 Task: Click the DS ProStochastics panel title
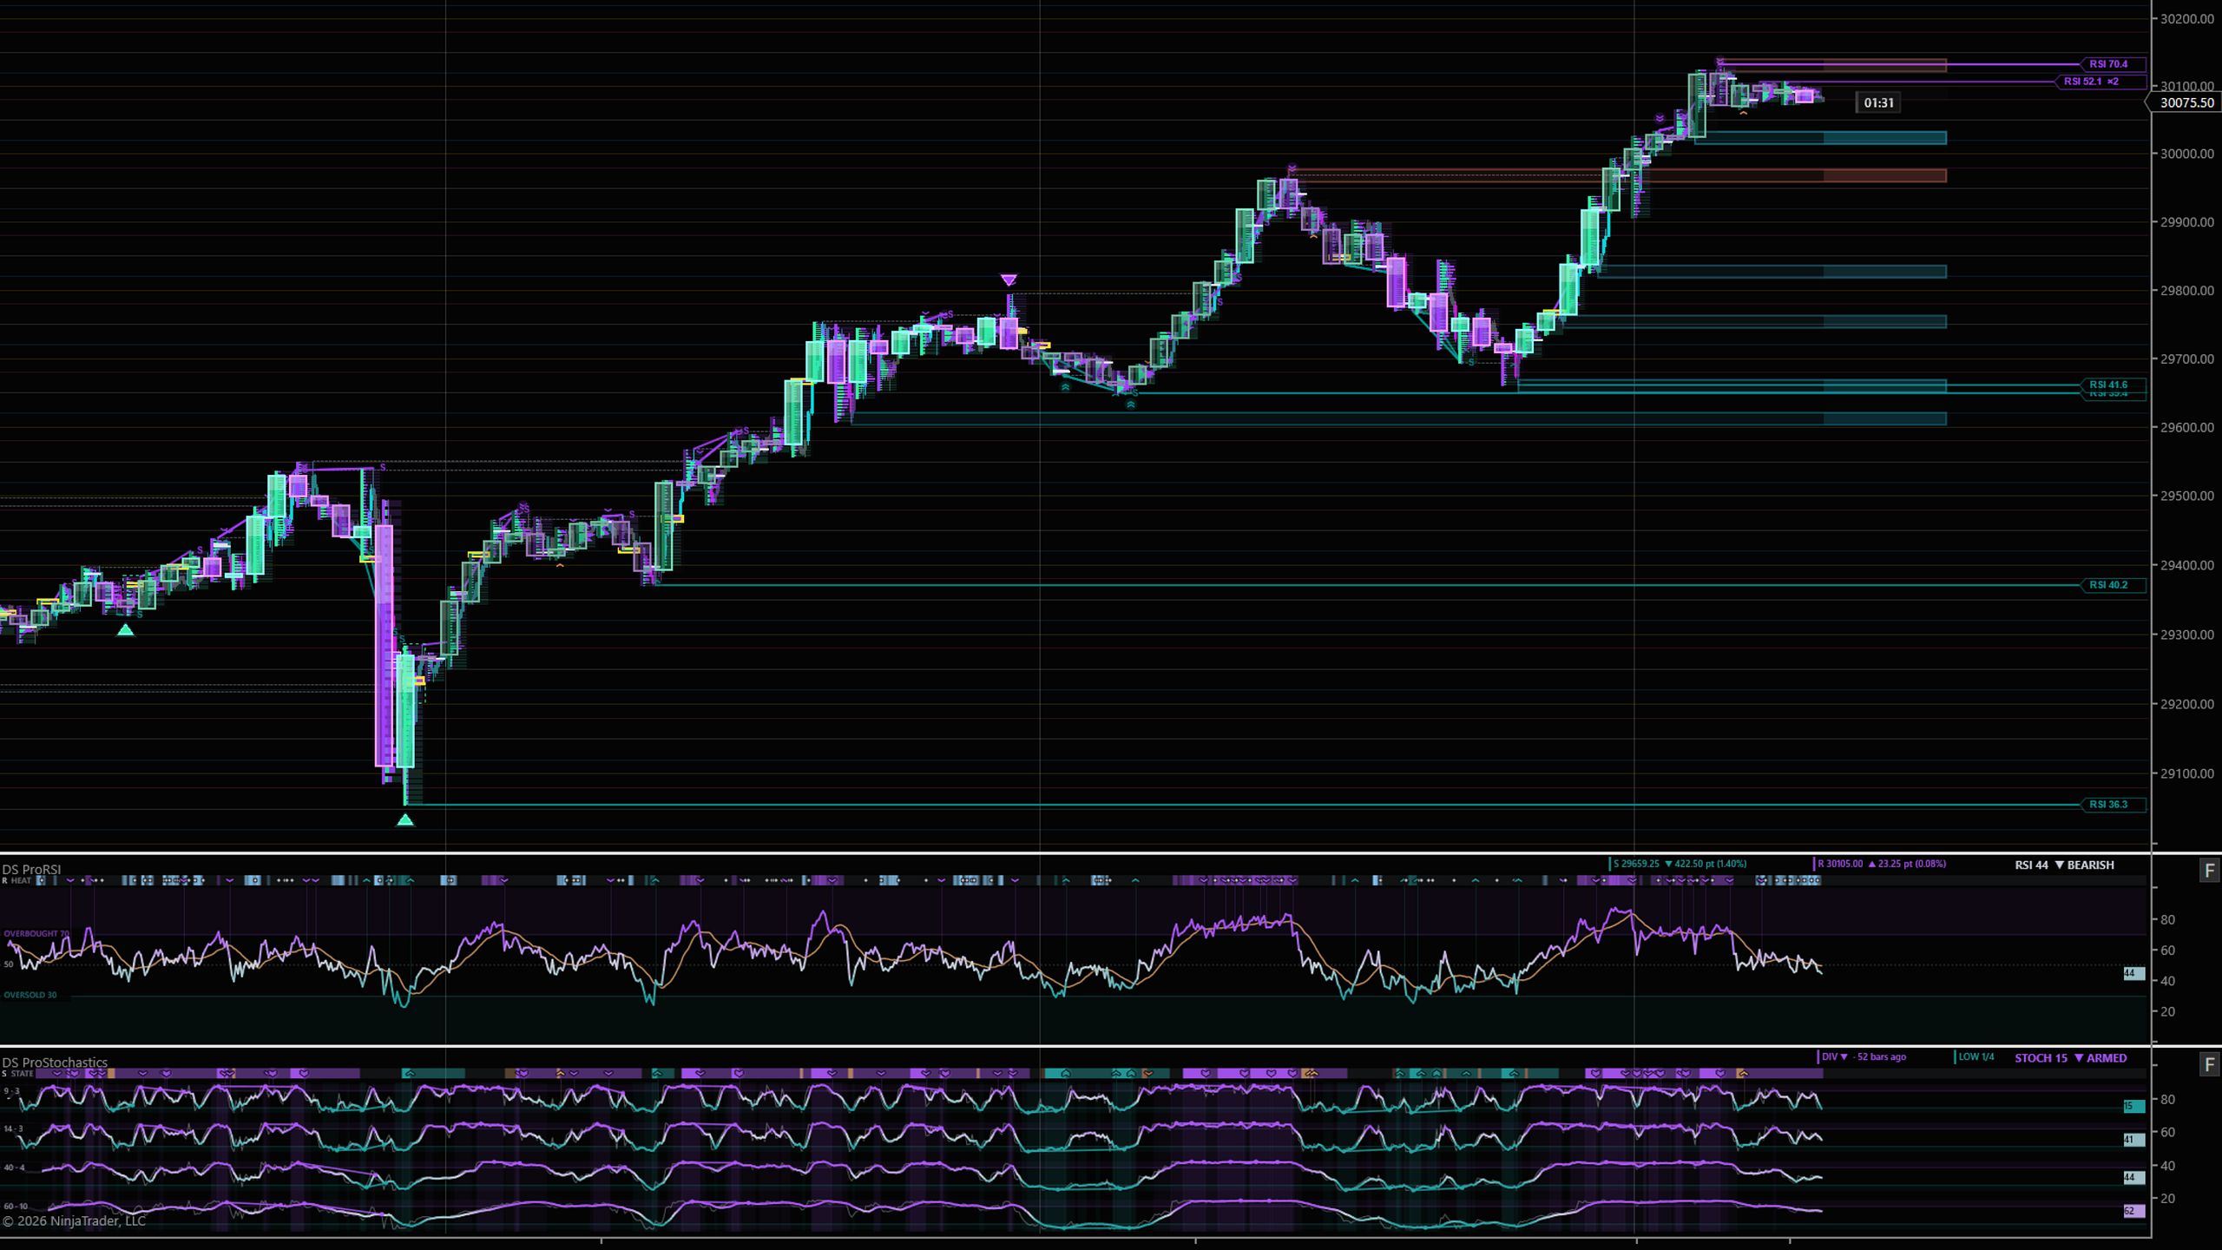[x=55, y=1062]
